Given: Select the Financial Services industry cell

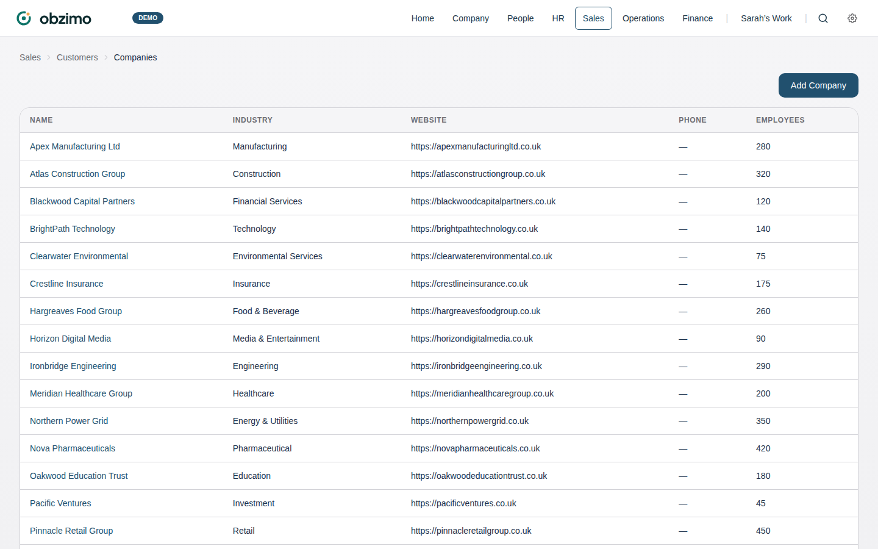Looking at the screenshot, I should 267,201.
